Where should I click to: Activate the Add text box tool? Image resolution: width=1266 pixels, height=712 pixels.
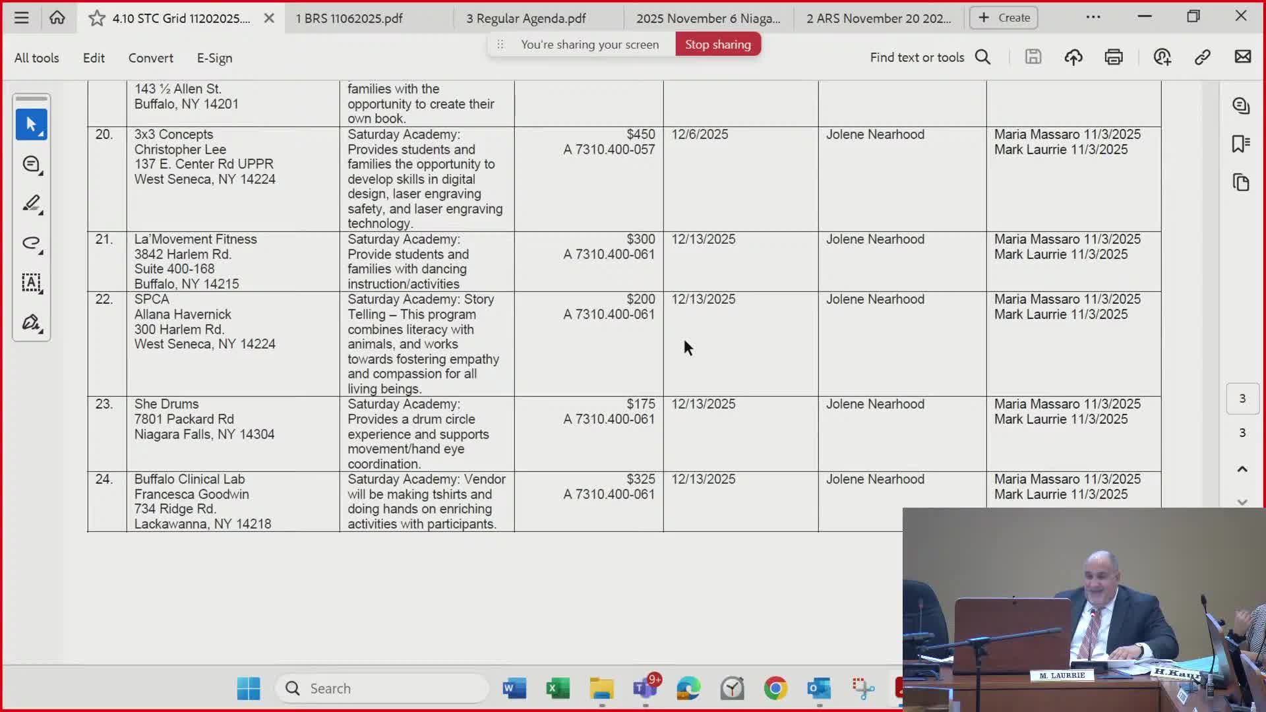[31, 283]
